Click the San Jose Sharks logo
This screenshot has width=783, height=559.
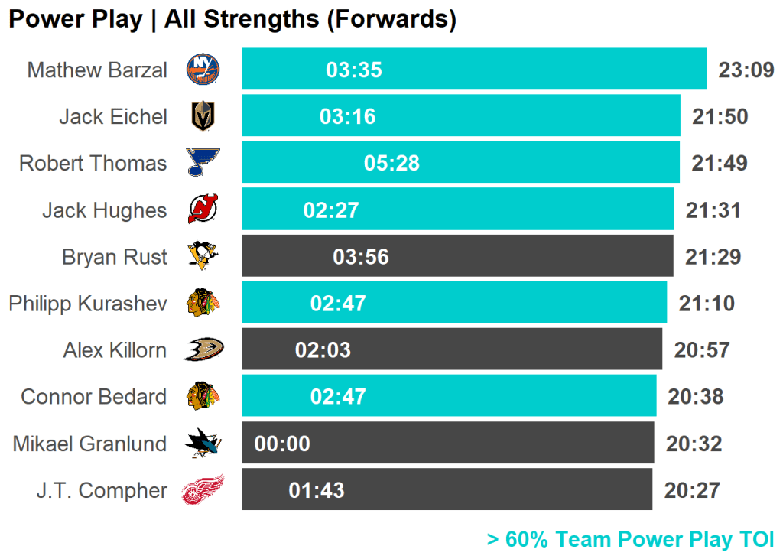pyautogui.click(x=203, y=444)
